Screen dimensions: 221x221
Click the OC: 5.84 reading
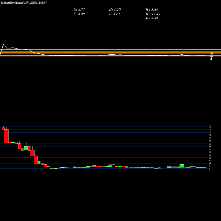tap(151, 10)
